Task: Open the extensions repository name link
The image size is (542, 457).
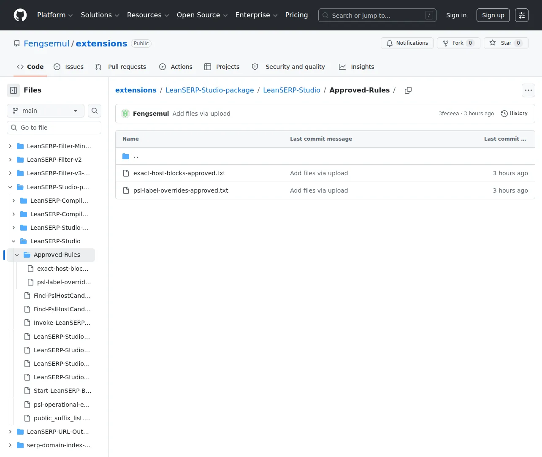Action: tap(101, 44)
